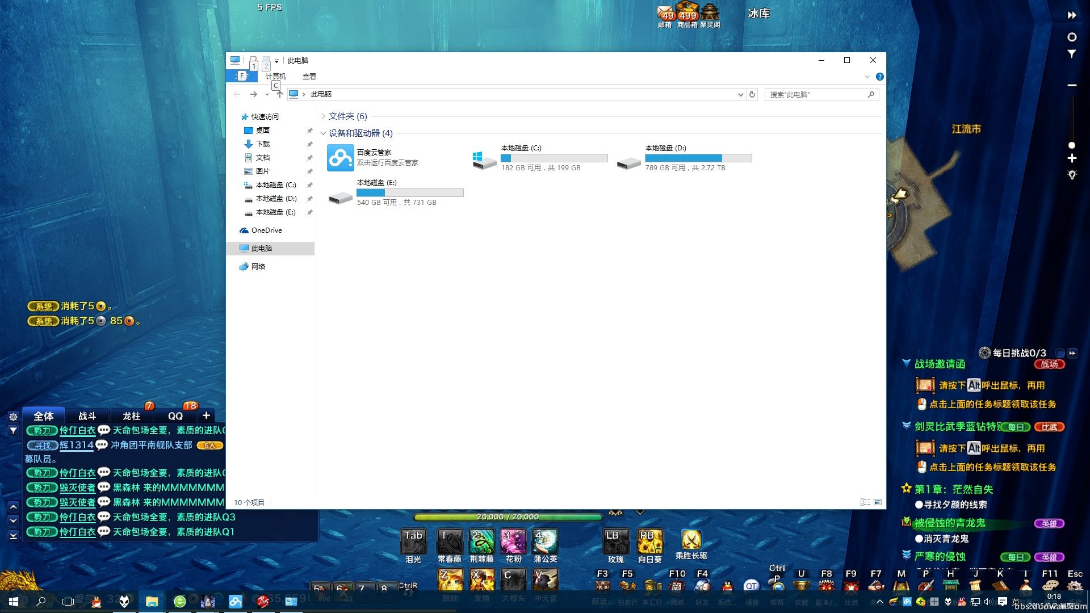1090x613 pixels.
Task: Activate the 乘胜长驱 skill icon
Action: click(x=691, y=540)
